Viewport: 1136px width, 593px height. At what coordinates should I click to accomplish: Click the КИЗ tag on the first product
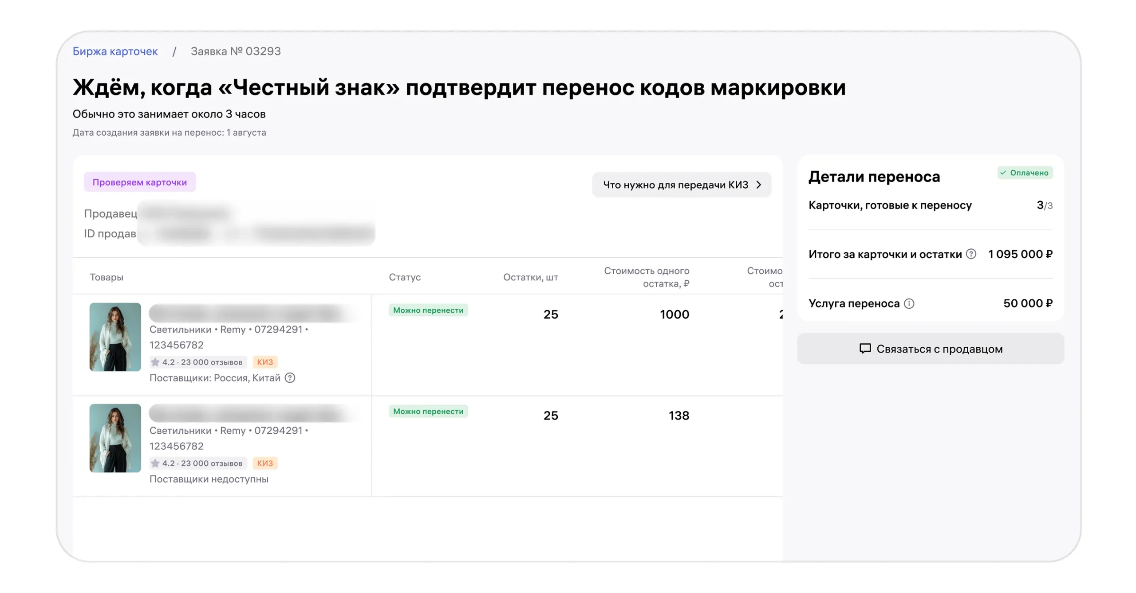click(265, 362)
